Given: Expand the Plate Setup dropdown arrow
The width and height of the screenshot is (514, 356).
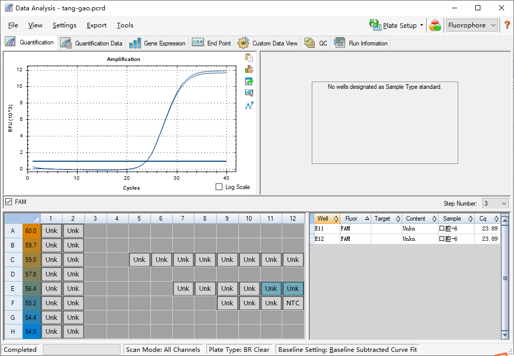Looking at the screenshot, I should click(x=421, y=25).
